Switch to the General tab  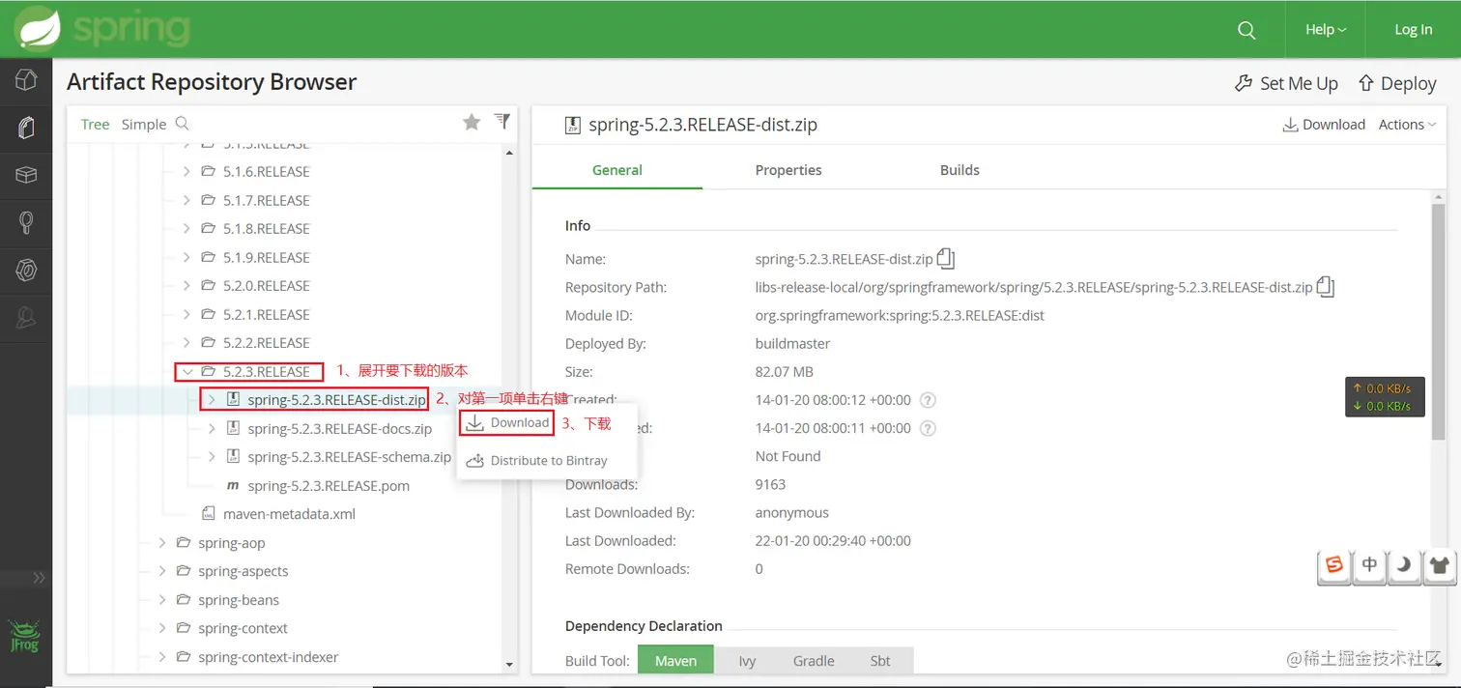617,170
